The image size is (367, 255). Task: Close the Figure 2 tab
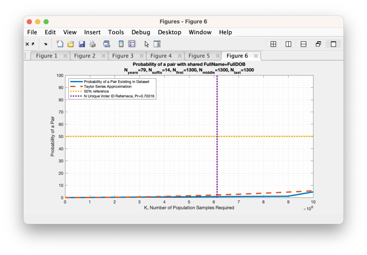click(104, 56)
